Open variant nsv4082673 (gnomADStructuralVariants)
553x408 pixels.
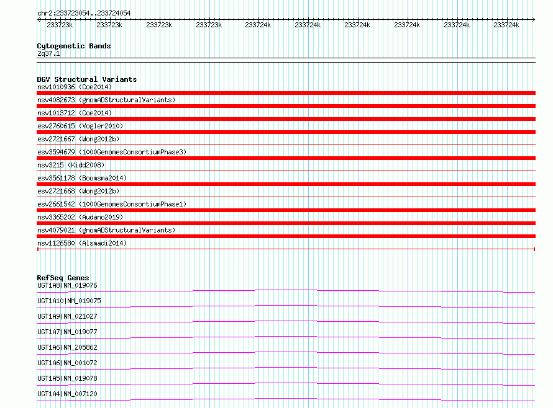[x=106, y=100]
